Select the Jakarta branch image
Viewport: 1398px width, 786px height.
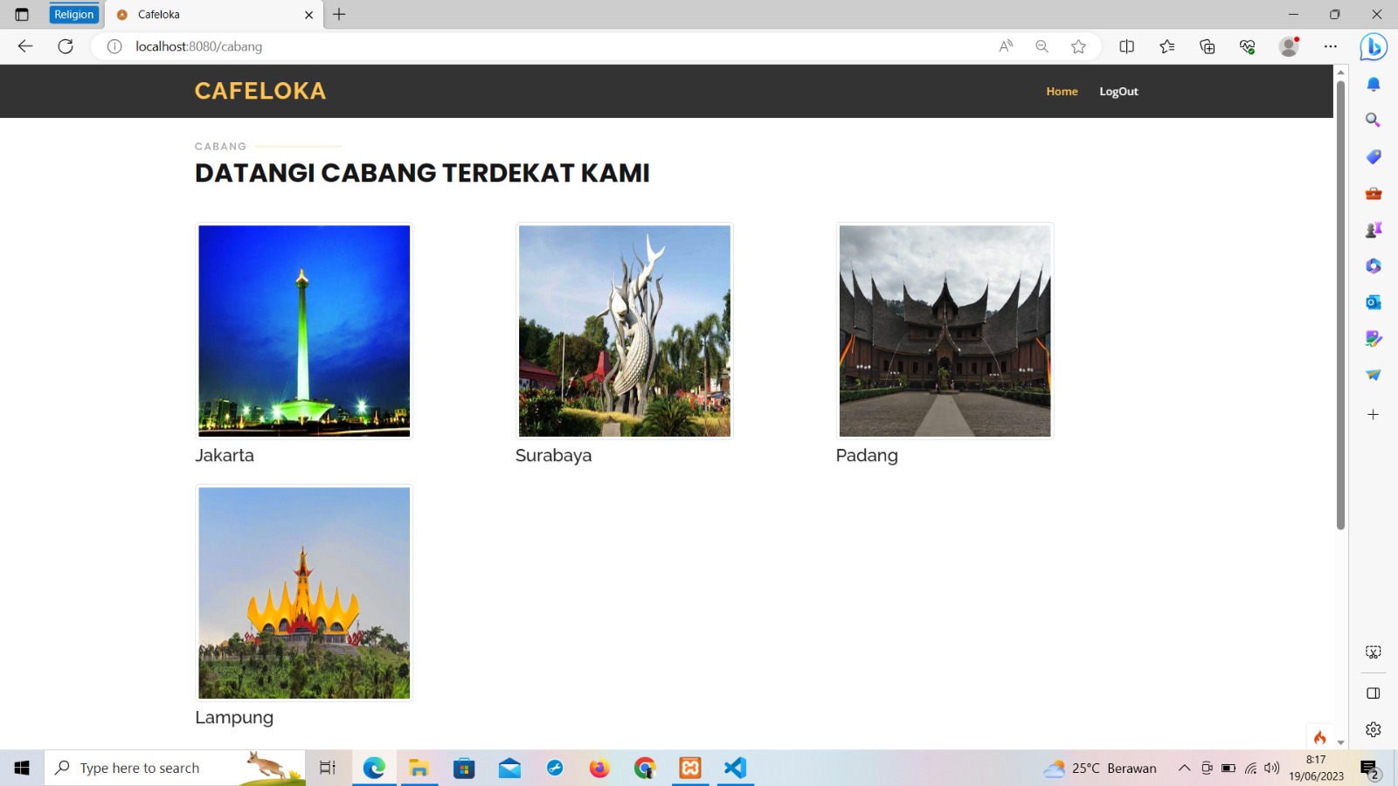click(x=303, y=331)
